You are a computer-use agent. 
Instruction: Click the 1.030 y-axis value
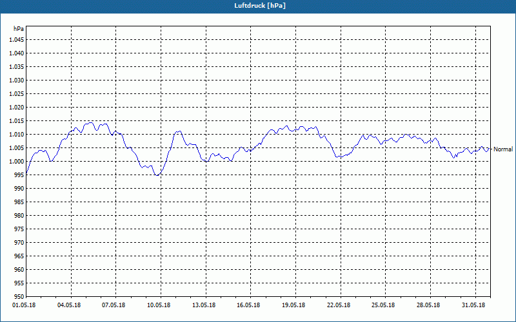point(17,80)
